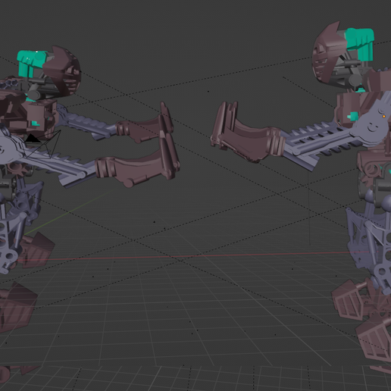Click the left robot's brown face mask
The image size is (391, 391).
(63, 71)
